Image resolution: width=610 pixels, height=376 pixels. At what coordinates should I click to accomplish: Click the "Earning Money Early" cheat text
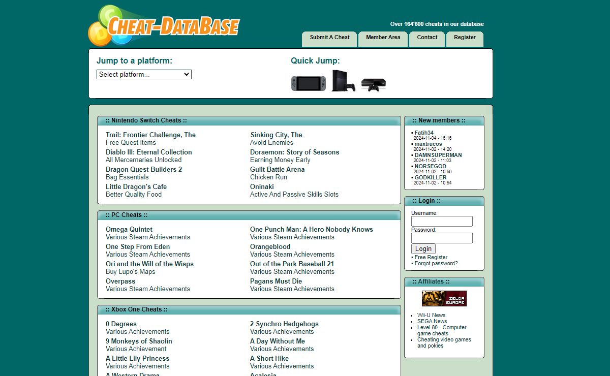tap(280, 160)
